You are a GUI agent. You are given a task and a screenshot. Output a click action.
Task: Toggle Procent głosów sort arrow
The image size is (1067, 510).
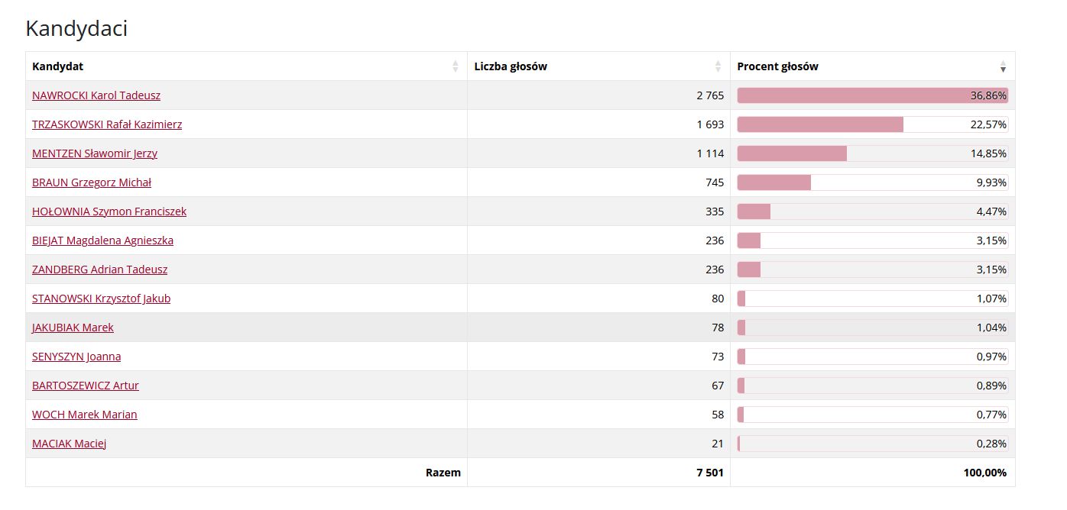coord(1003,67)
